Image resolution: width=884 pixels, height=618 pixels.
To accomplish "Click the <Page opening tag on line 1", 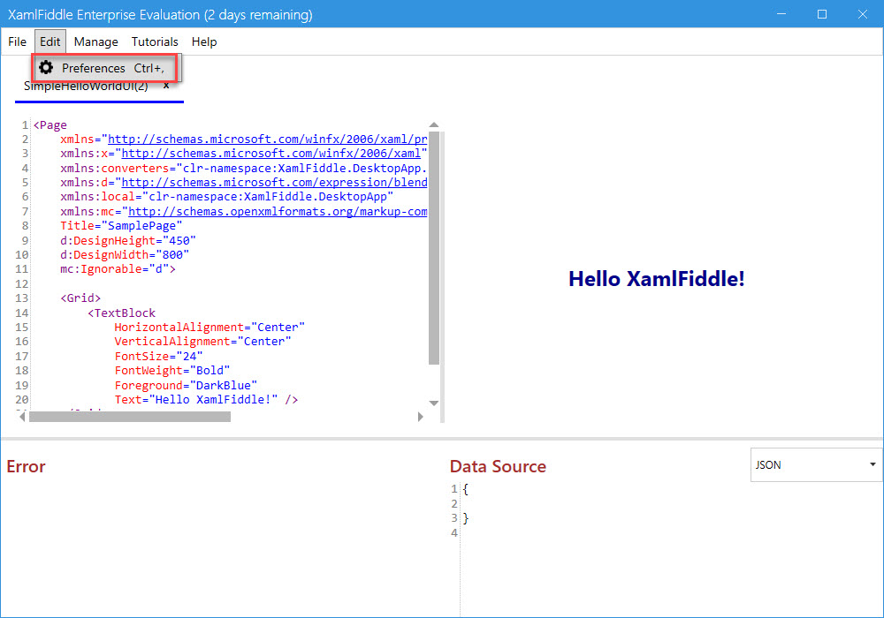I will point(50,125).
